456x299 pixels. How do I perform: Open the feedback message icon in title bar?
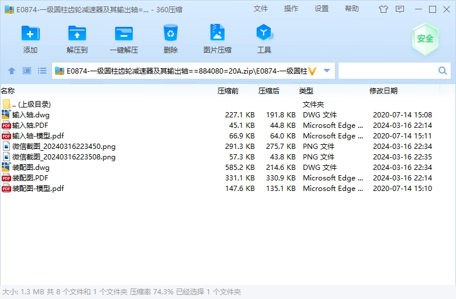(x=400, y=9)
